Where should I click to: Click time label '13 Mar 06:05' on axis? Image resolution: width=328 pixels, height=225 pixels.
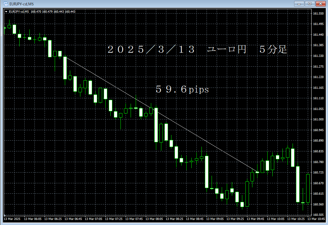tap(33, 219)
